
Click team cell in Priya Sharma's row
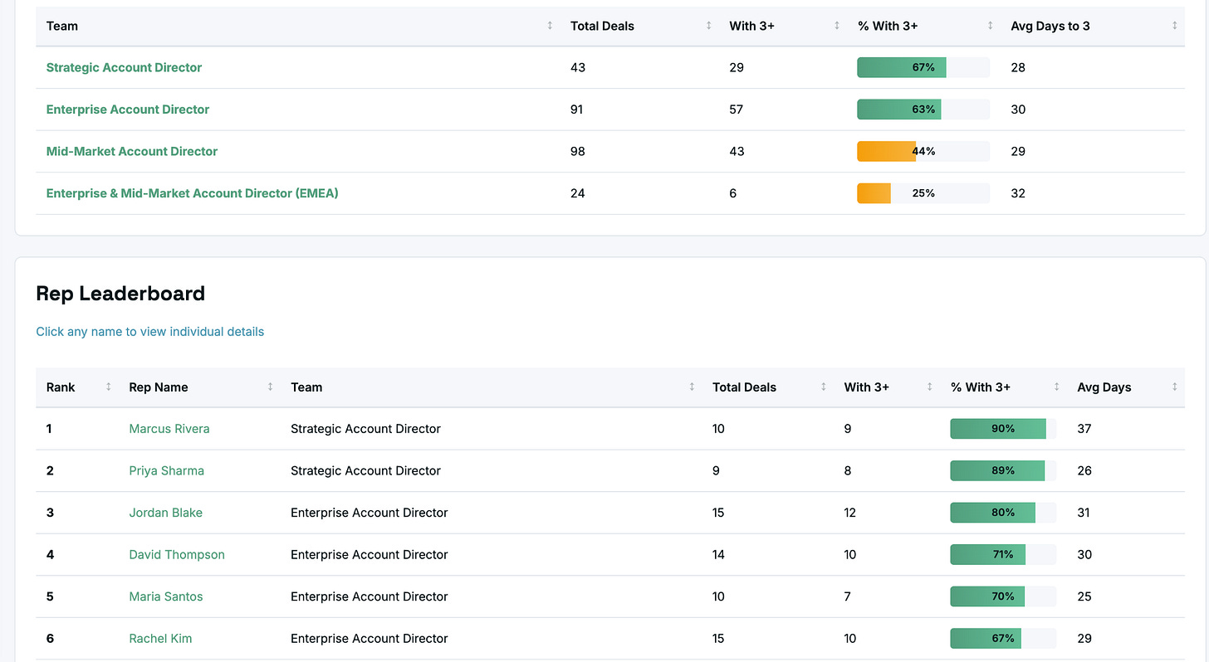click(x=365, y=470)
